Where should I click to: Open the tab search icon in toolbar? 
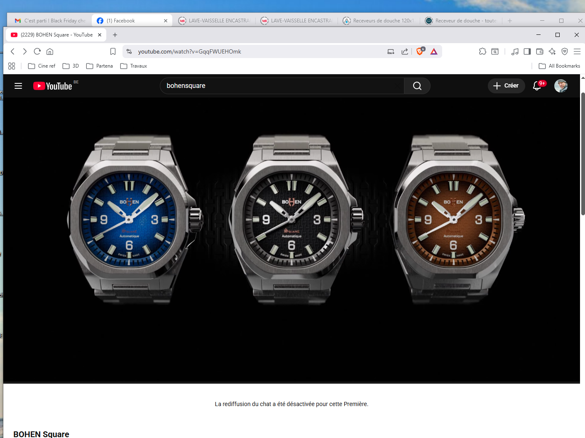point(495,51)
